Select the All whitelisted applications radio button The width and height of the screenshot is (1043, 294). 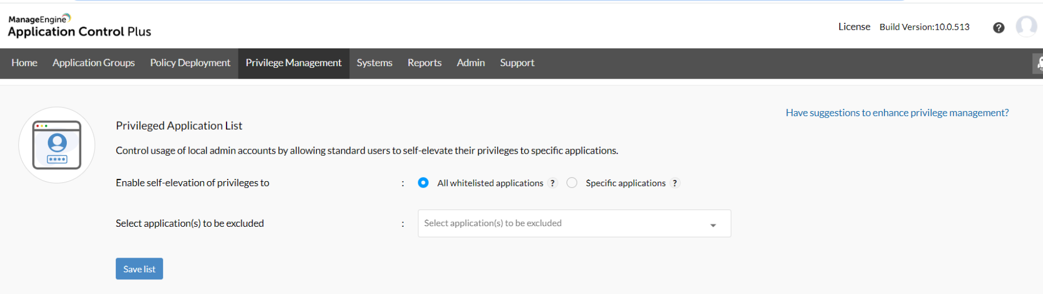[423, 183]
